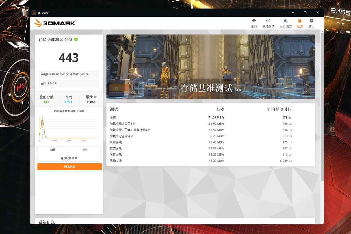The width and height of the screenshot is (351, 234).
Task: Close the 3DMark window
Action: point(318,13)
